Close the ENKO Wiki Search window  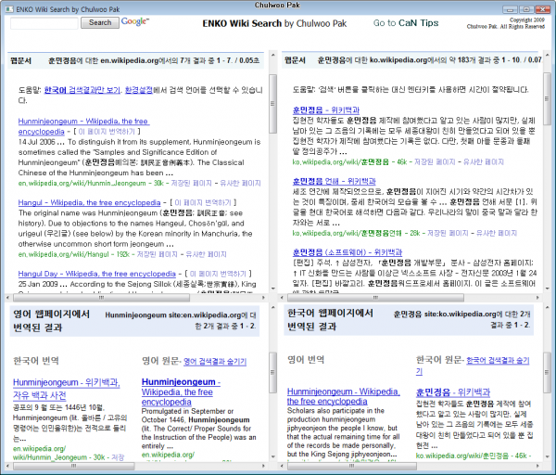point(543,9)
